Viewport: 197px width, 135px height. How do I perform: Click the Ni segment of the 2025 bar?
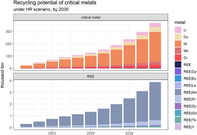pos(91,61)
